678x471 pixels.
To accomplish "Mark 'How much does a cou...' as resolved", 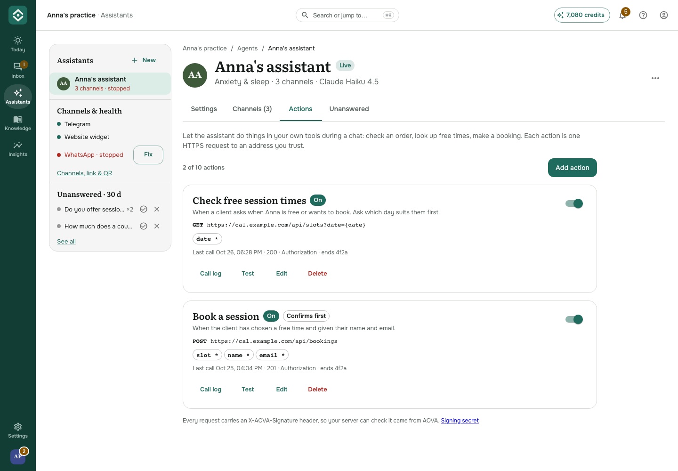I will [144, 226].
